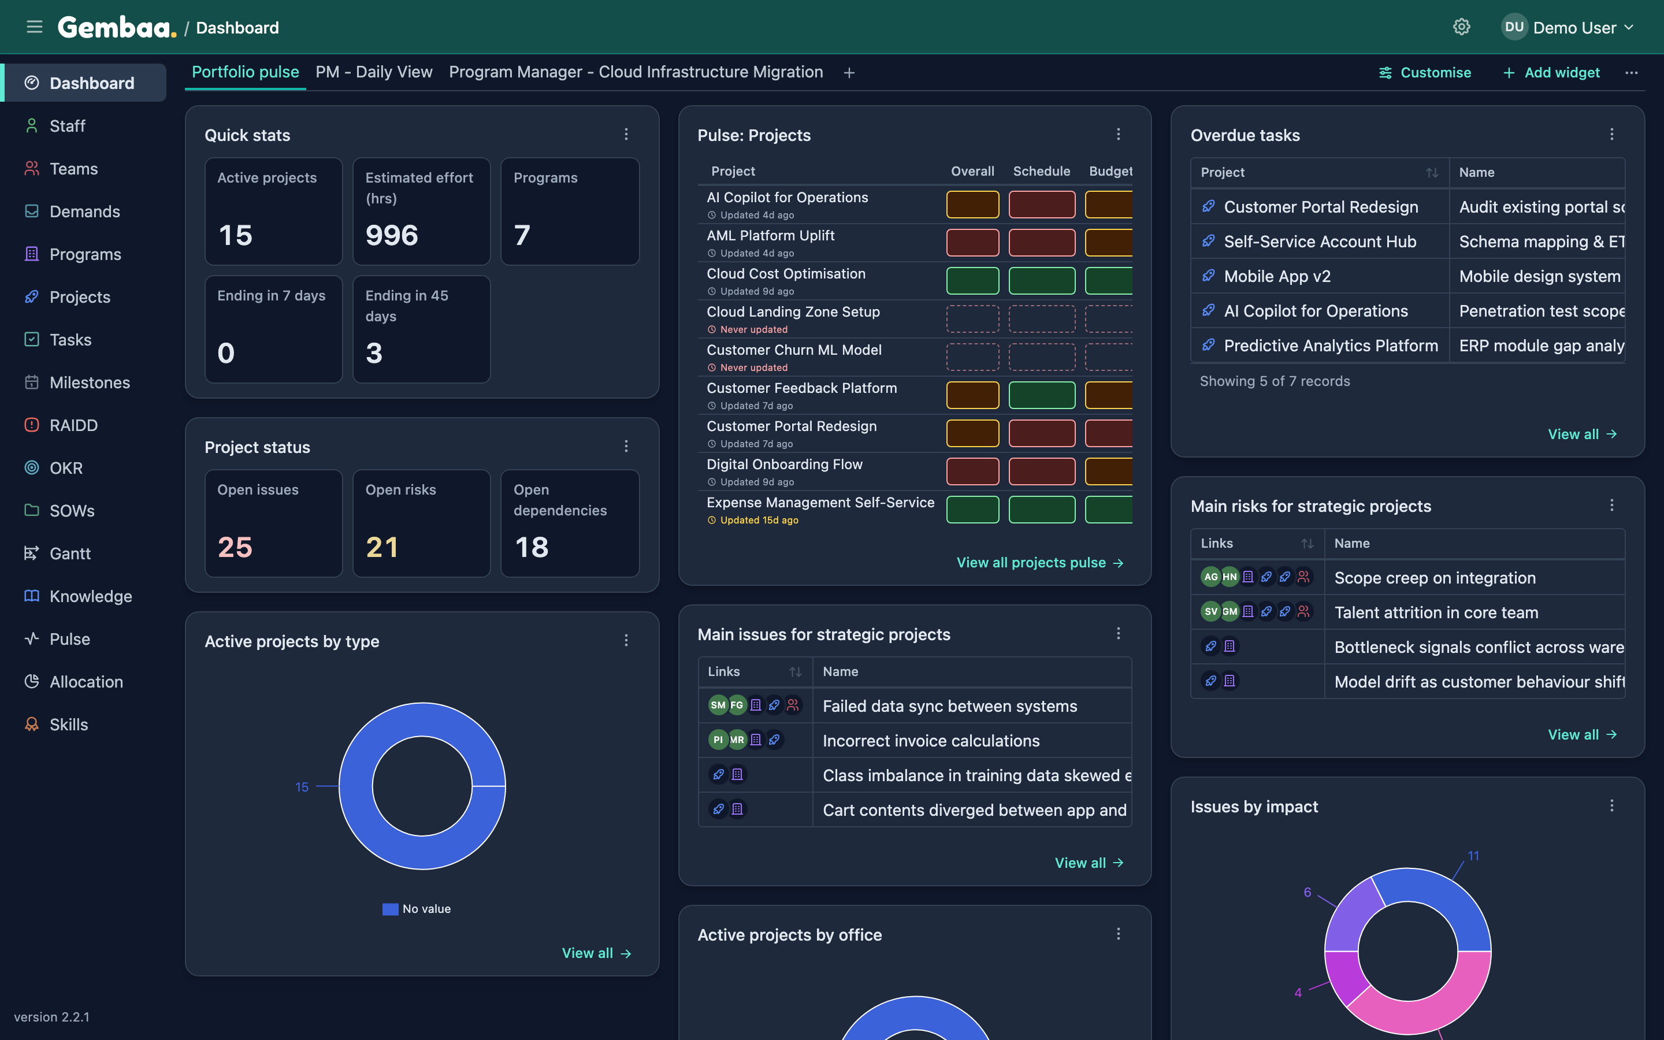Open Main risks widget options menu
1664x1040 pixels.
tap(1611, 506)
